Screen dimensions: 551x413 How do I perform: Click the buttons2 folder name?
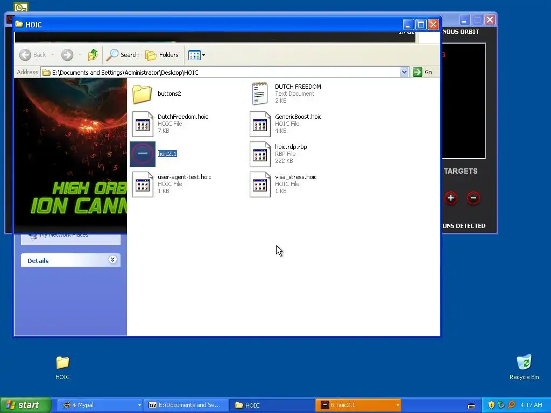[169, 94]
